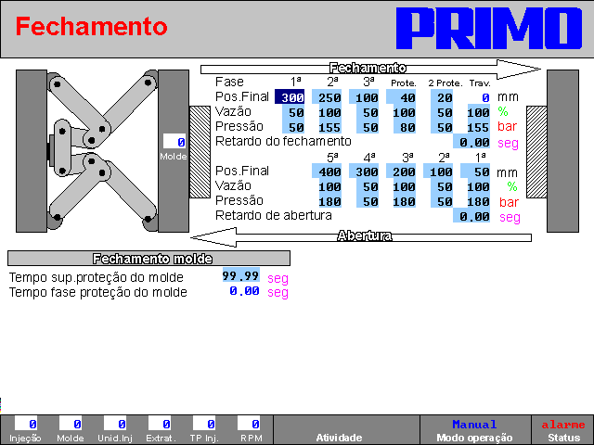Edit closing 2 Prote. Vazão value 50

[442, 111]
